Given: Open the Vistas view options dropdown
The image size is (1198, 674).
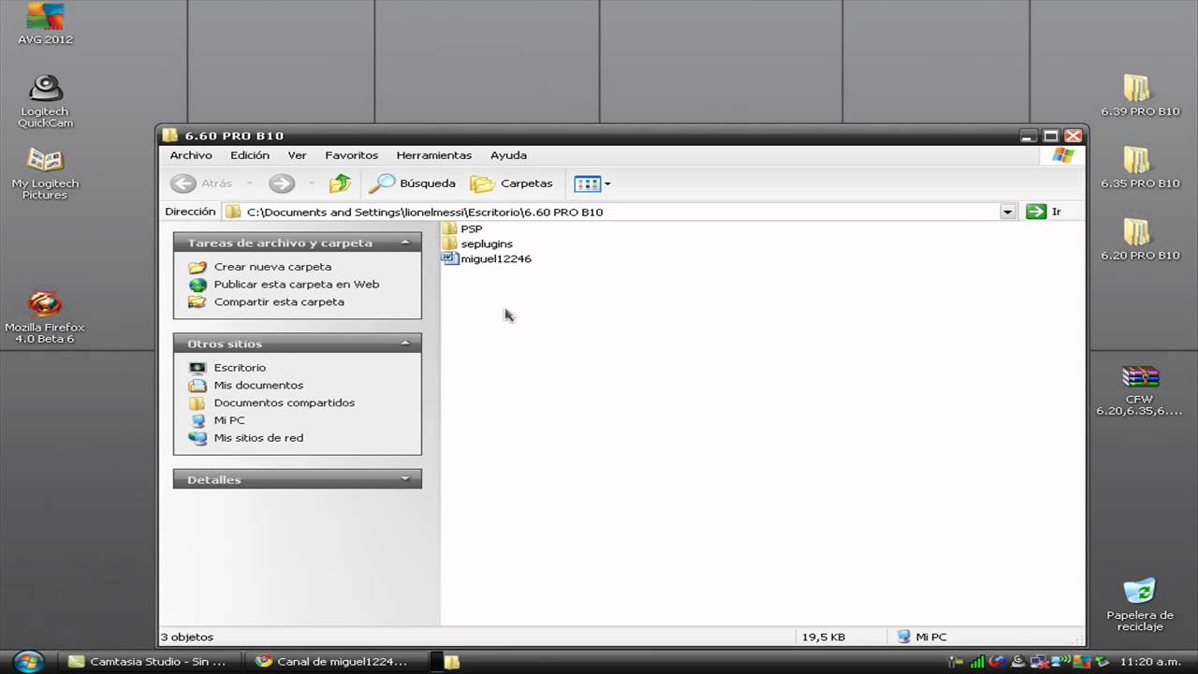Looking at the screenshot, I should pyautogui.click(x=592, y=183).
